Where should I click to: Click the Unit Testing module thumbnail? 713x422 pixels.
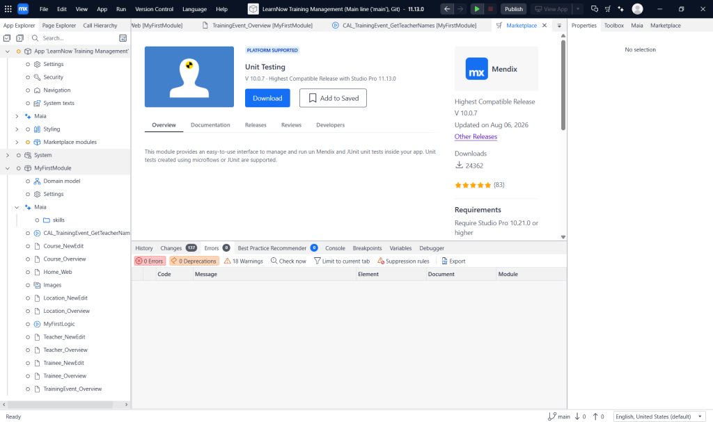pos(189,76)
